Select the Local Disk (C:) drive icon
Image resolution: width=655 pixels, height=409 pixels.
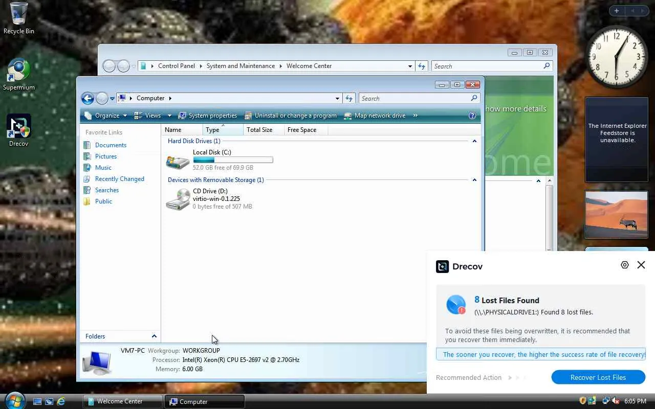178,162
